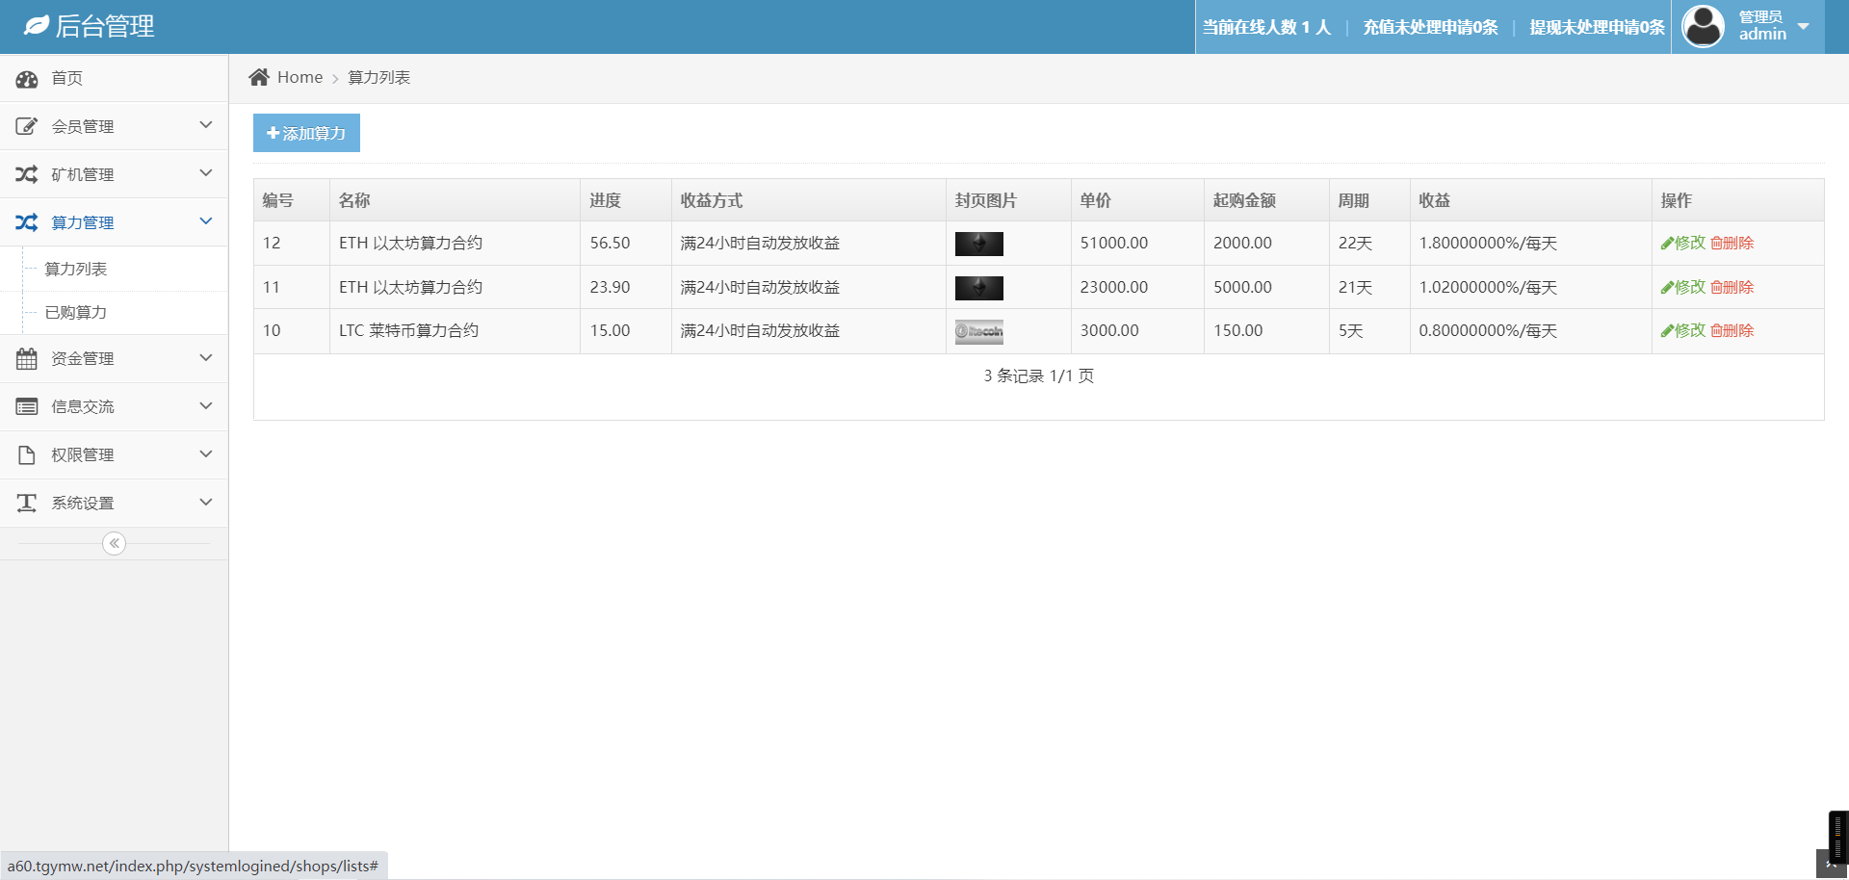This screenshot has width=1849, height=880.
Task: Click the leaf logo in header
Action: [x=36, y=26]
